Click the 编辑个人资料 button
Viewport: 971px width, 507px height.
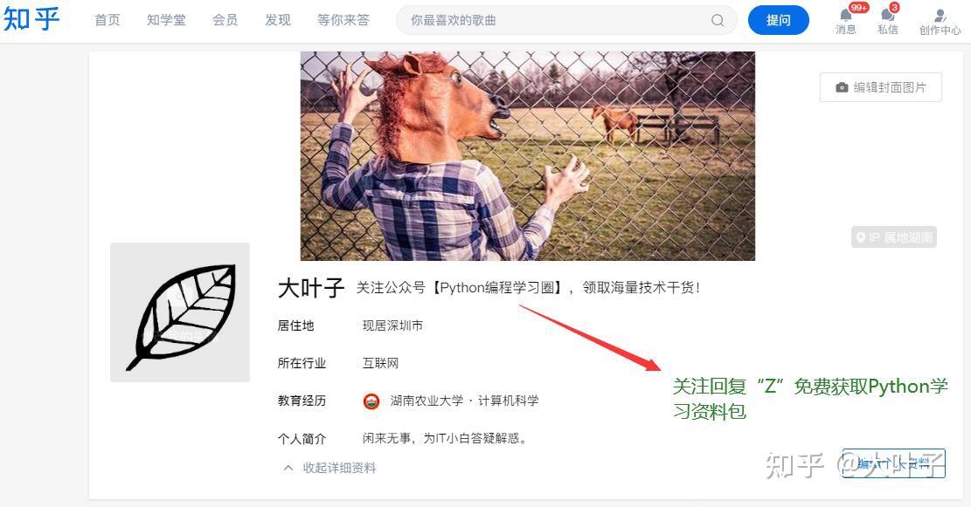(x=893, y=463)
